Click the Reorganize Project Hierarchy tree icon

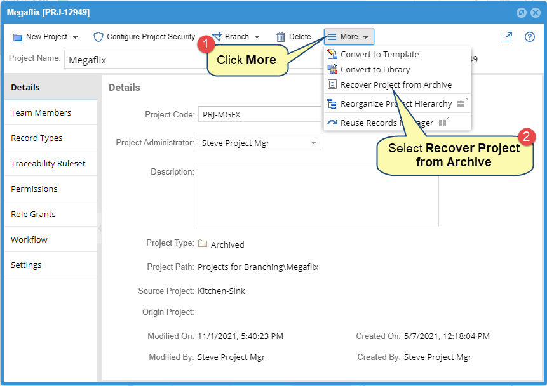332,104
